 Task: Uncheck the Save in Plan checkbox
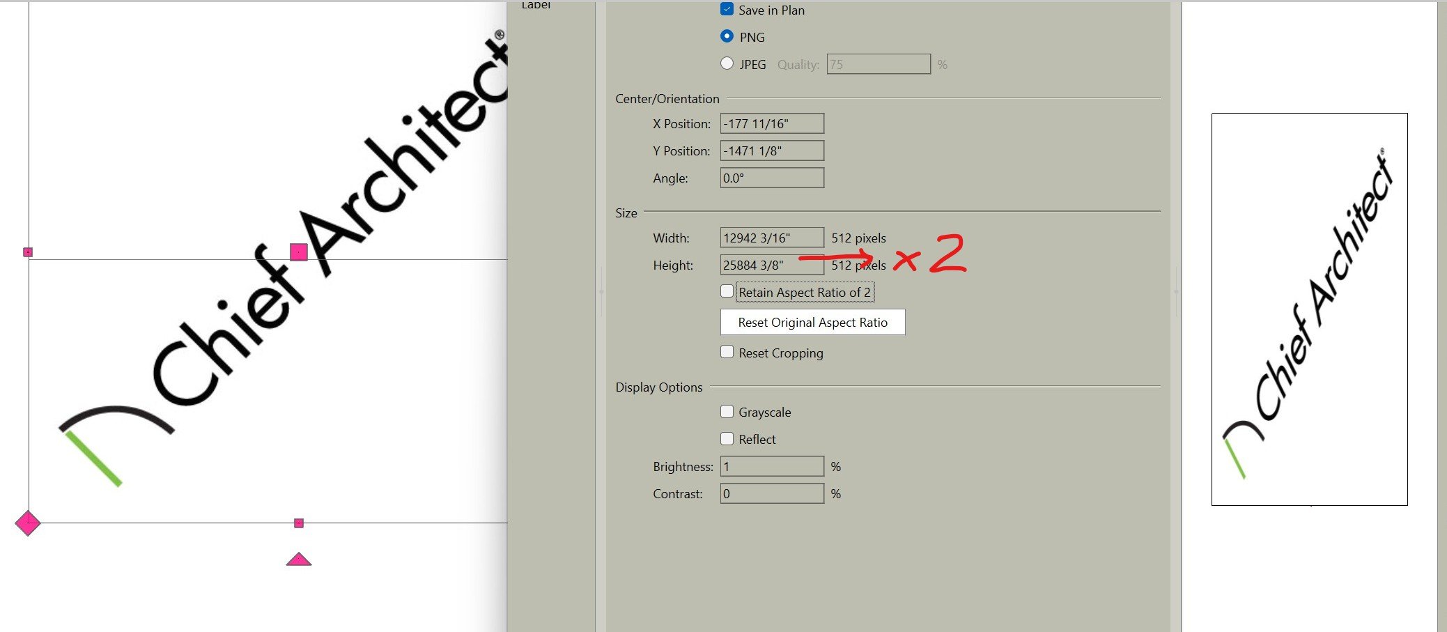point(727,10)
